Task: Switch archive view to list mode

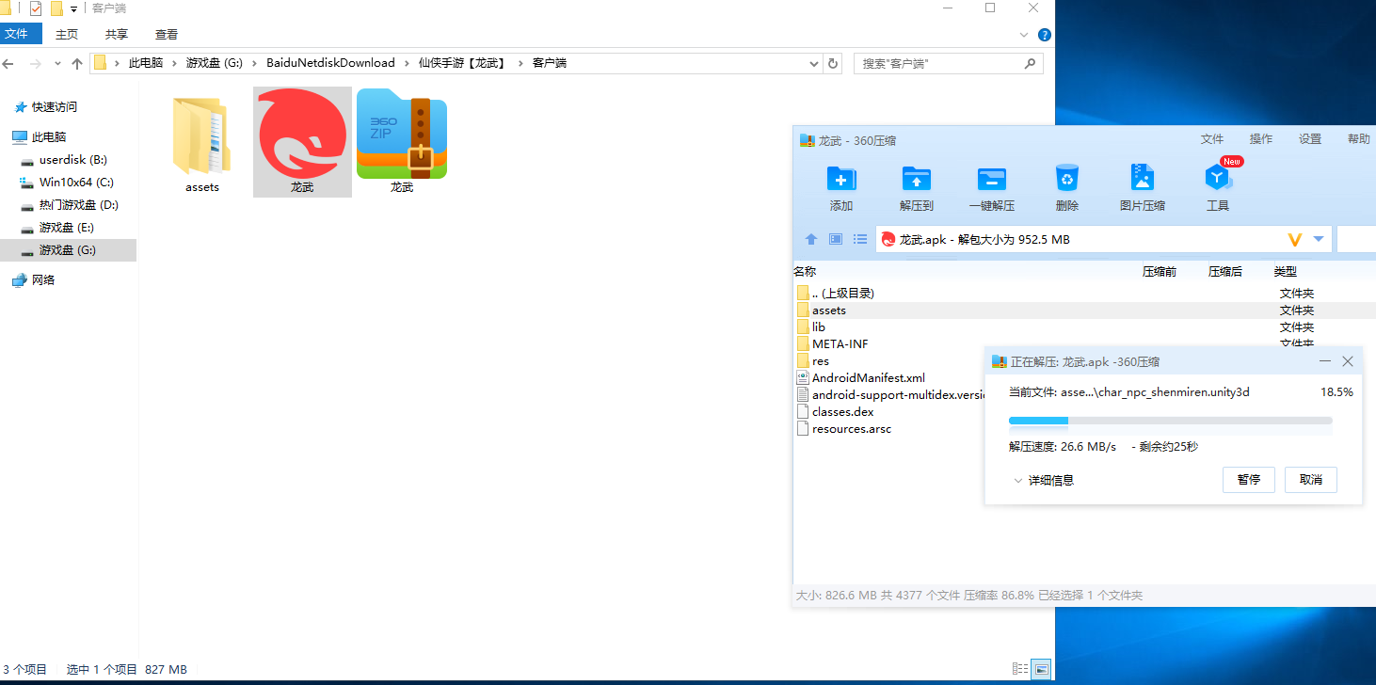Action: coord(859,239)
